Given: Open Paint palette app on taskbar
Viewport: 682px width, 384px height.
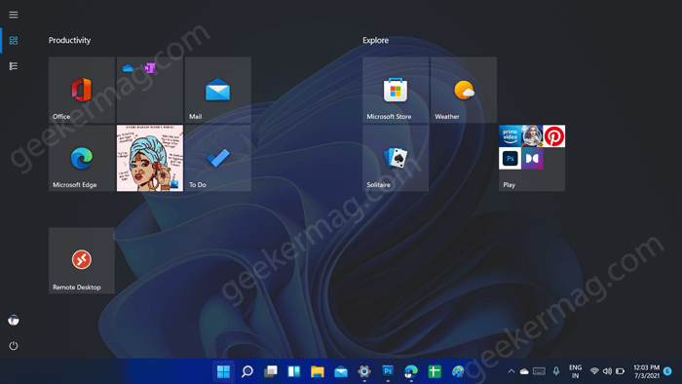Looking at the screenshot, I should pyautogui.click(x=458, y=371).
